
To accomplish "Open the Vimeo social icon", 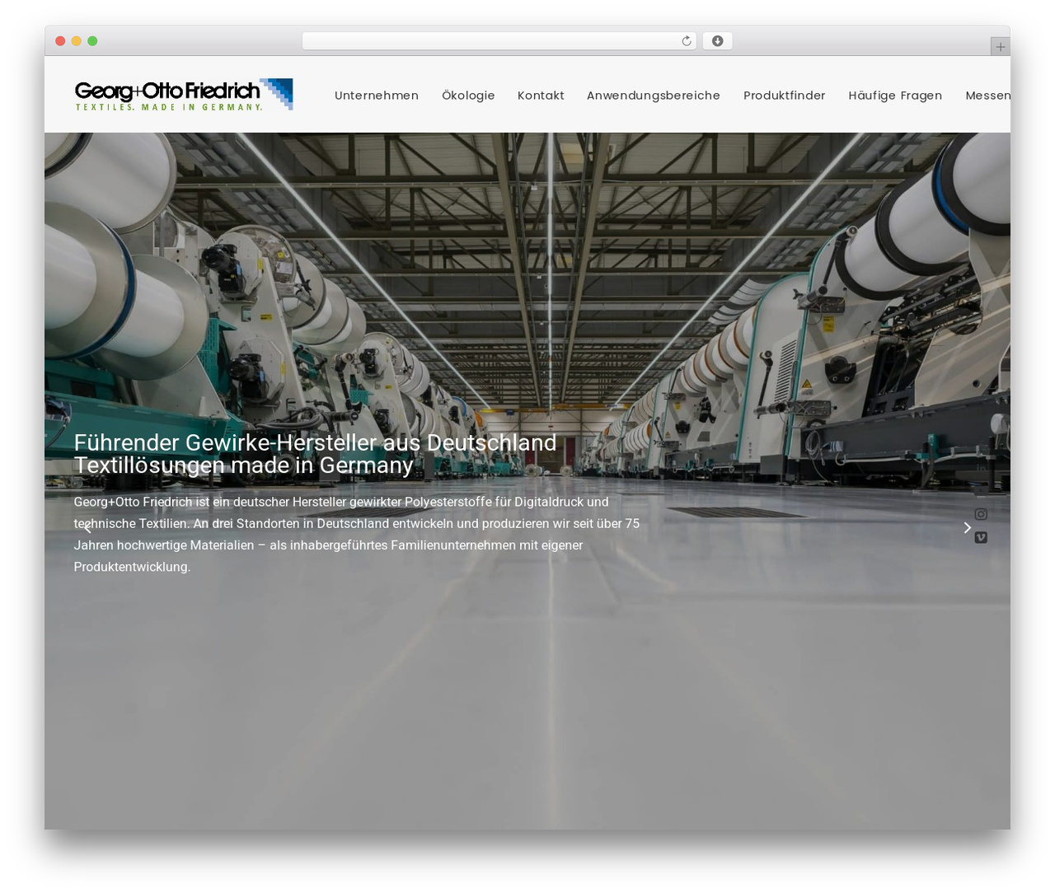I will click(x=981, y=538).
